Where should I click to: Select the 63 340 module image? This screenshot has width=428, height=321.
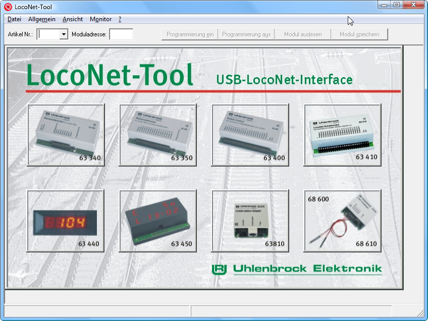pos(66,135)
